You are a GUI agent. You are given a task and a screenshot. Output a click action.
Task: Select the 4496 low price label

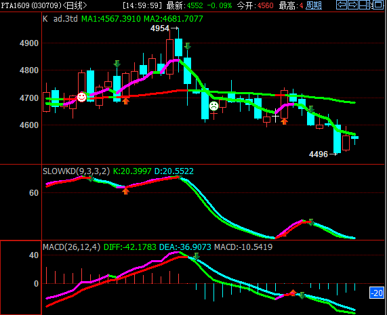[319, 154]
